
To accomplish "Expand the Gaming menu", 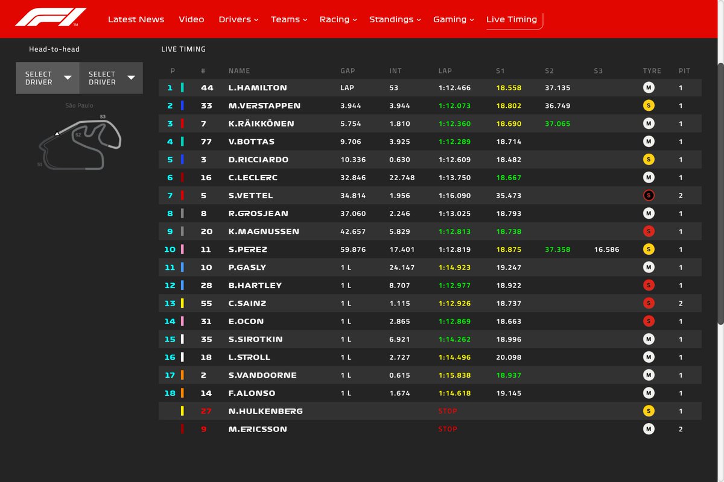I will click(454, 19).
